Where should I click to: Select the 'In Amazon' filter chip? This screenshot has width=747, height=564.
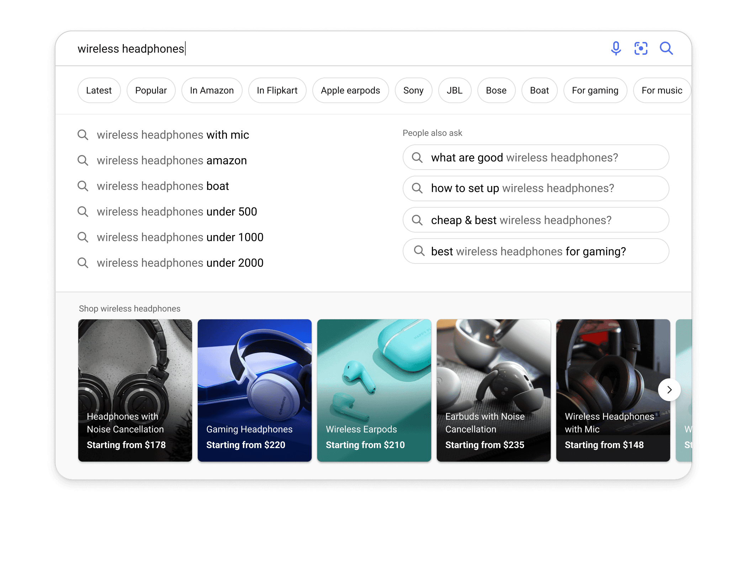pyautogui.click(x=212, y=90)
